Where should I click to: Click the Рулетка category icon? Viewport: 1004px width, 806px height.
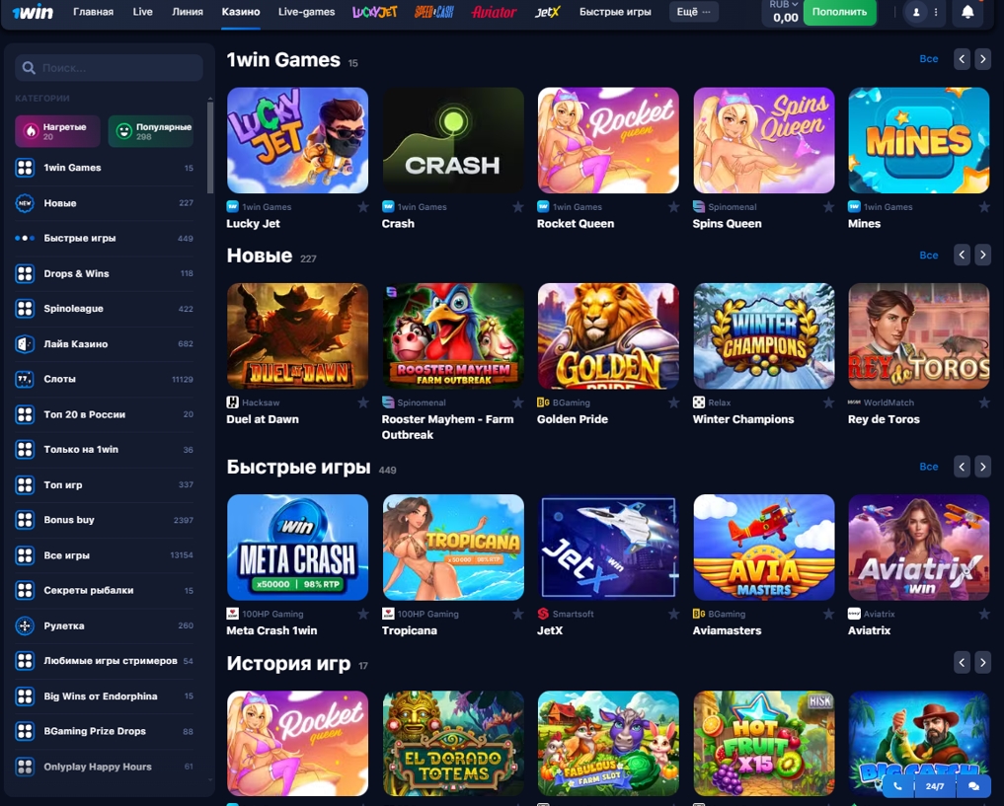25,625
